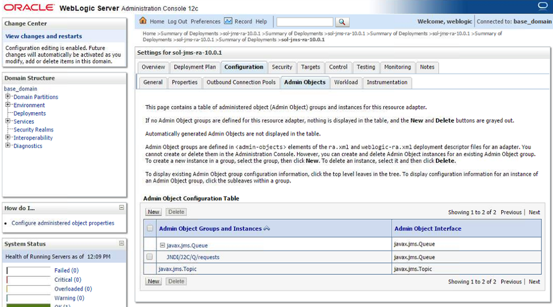Click the Home house icon
Viewport: 553px width, 307px height.
(x=143, y=21)
